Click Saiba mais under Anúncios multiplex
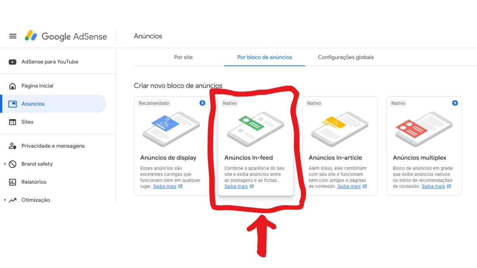477x268 pixels. [x=433, y=186]
